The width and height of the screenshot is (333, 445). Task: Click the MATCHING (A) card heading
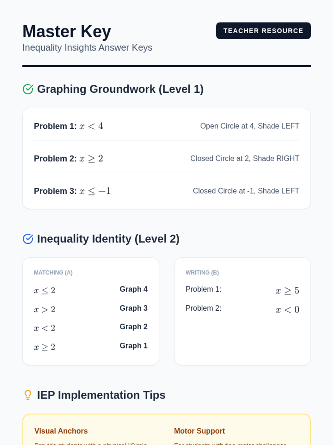pos(53,273)
